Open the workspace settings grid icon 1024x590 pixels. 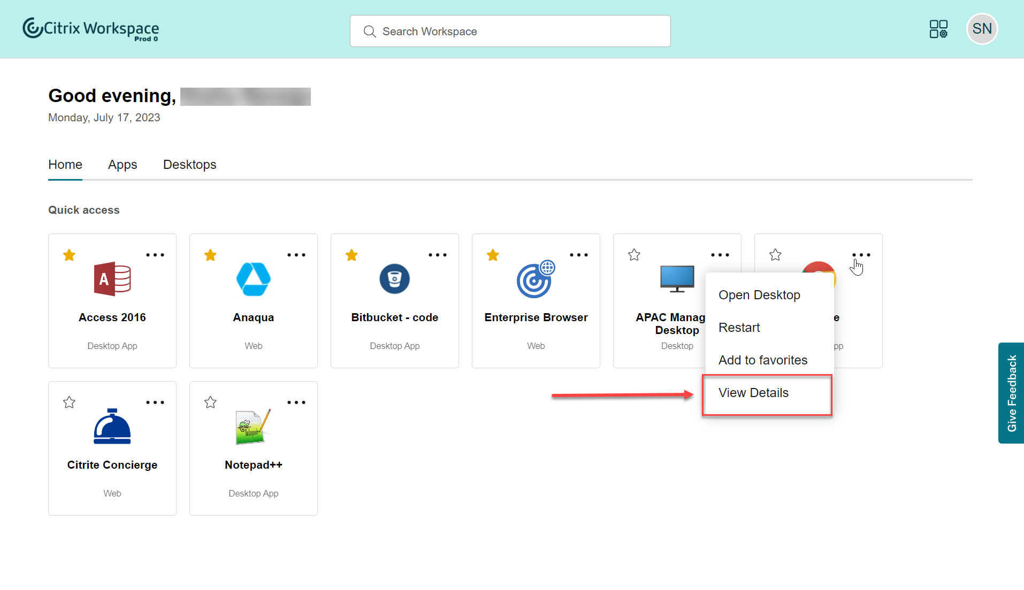coord(938,29)
